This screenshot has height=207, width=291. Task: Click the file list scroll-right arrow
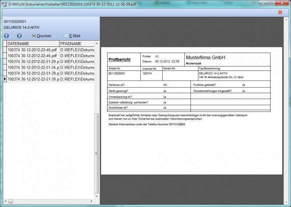92,201
